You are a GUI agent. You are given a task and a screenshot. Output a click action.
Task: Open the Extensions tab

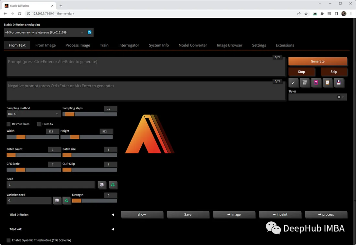[x=285, y=45]
